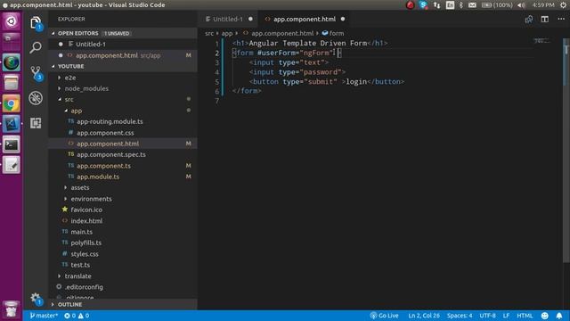
Task: Open the Manage gear in activity bar
Action: coord(36,299)
